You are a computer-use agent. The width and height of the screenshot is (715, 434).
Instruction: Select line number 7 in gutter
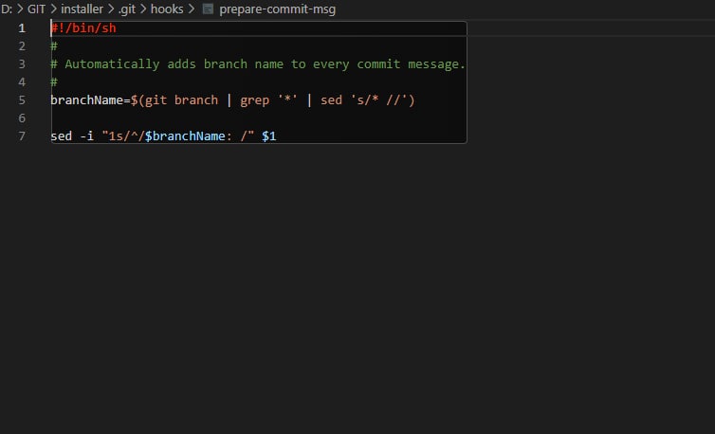(22, 136)
